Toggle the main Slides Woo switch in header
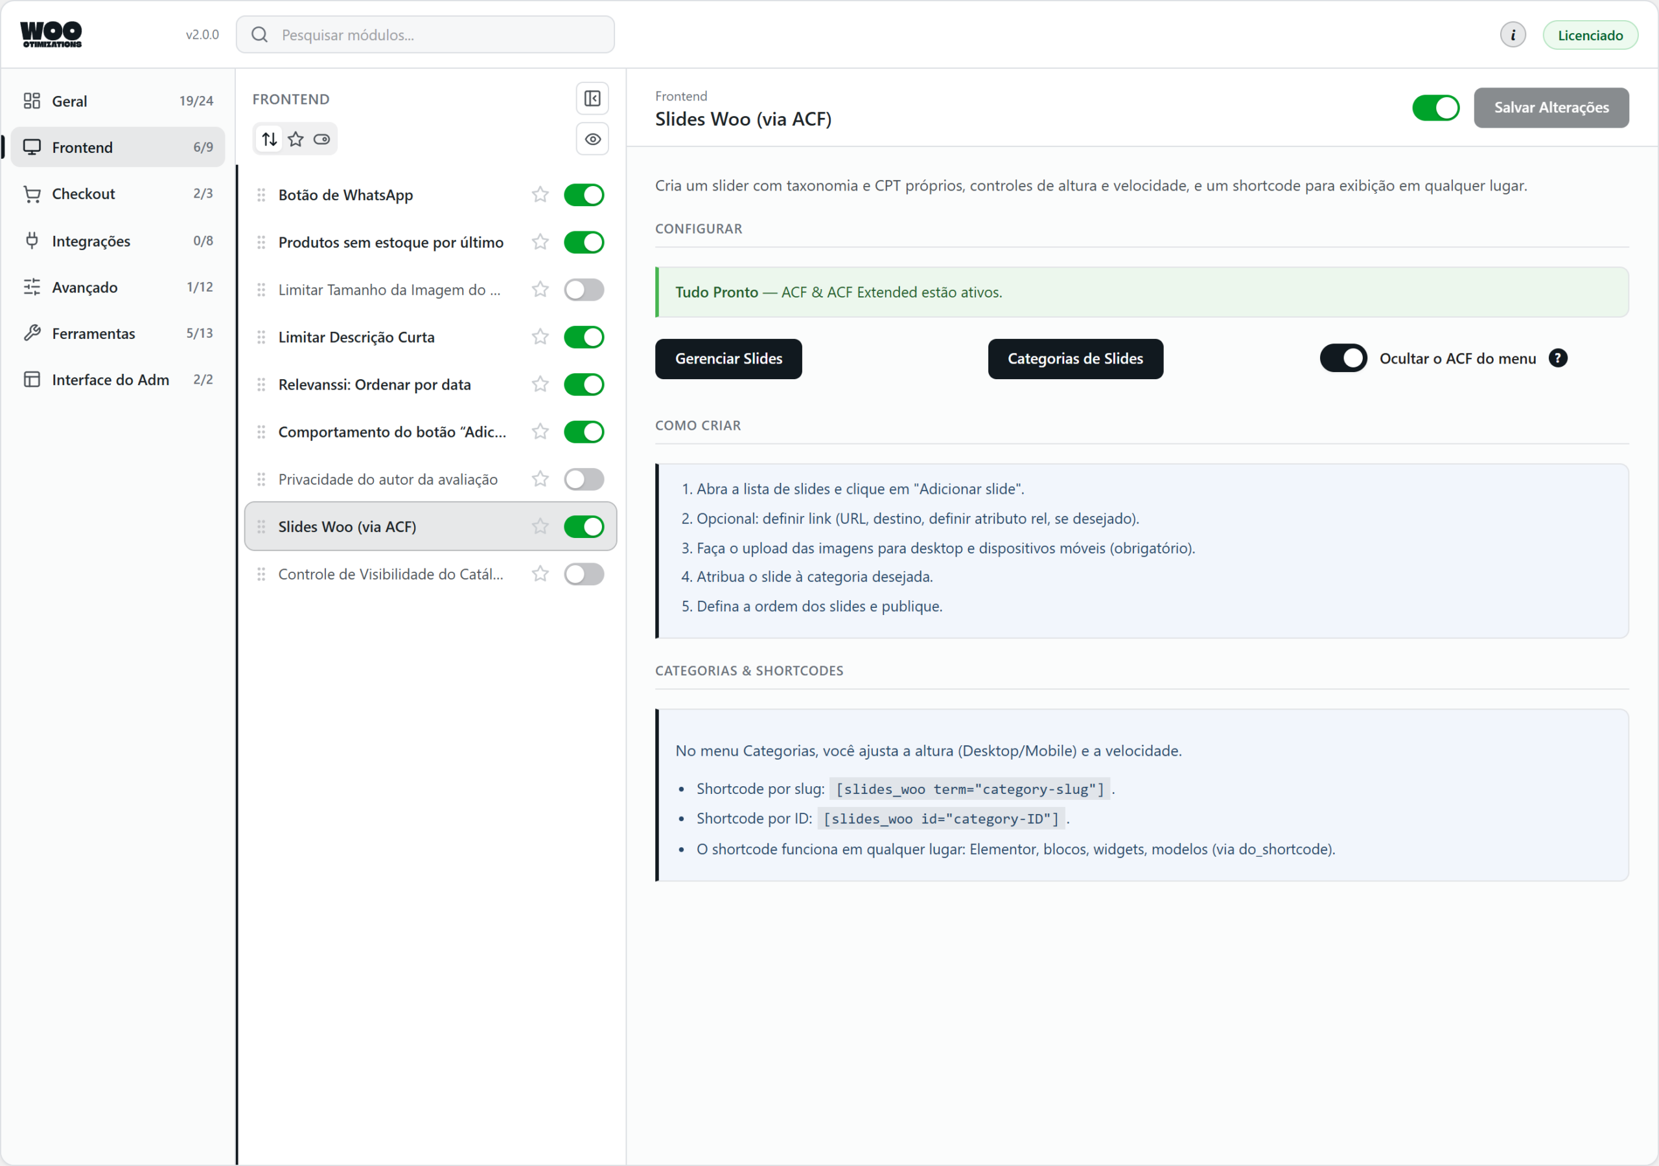The width and height of the screenshot is (1659, 1166). click(1435, 108)
